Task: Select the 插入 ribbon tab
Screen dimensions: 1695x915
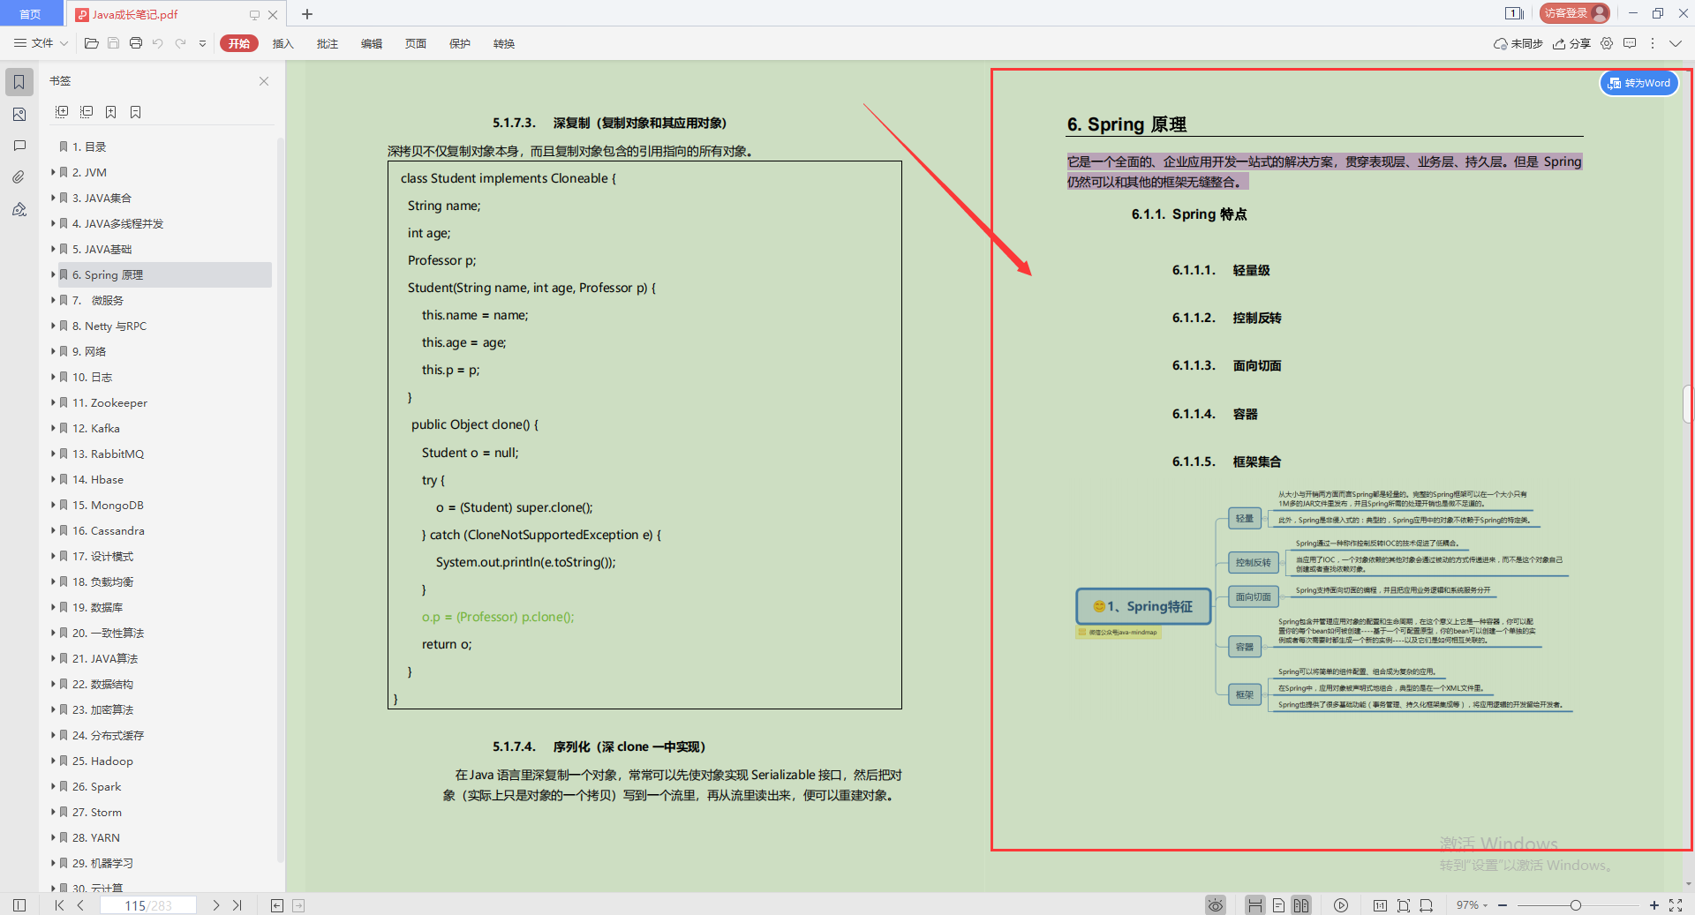Action: (x=282, y=43)
